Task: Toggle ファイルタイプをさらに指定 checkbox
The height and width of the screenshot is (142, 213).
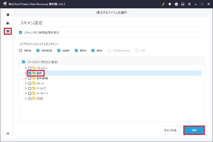Action: [x=23, y=62]
